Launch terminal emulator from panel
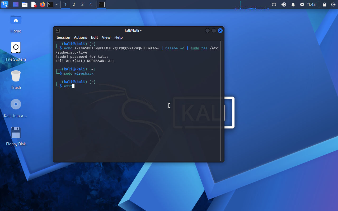Viewport: 338px width, 211px height. click(x=50, y=4)
